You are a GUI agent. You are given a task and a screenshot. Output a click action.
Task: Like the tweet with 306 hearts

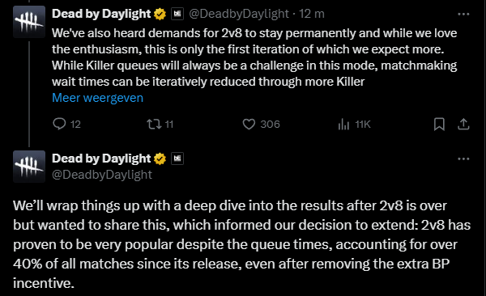pyautogui.click(x=249, y=125)
